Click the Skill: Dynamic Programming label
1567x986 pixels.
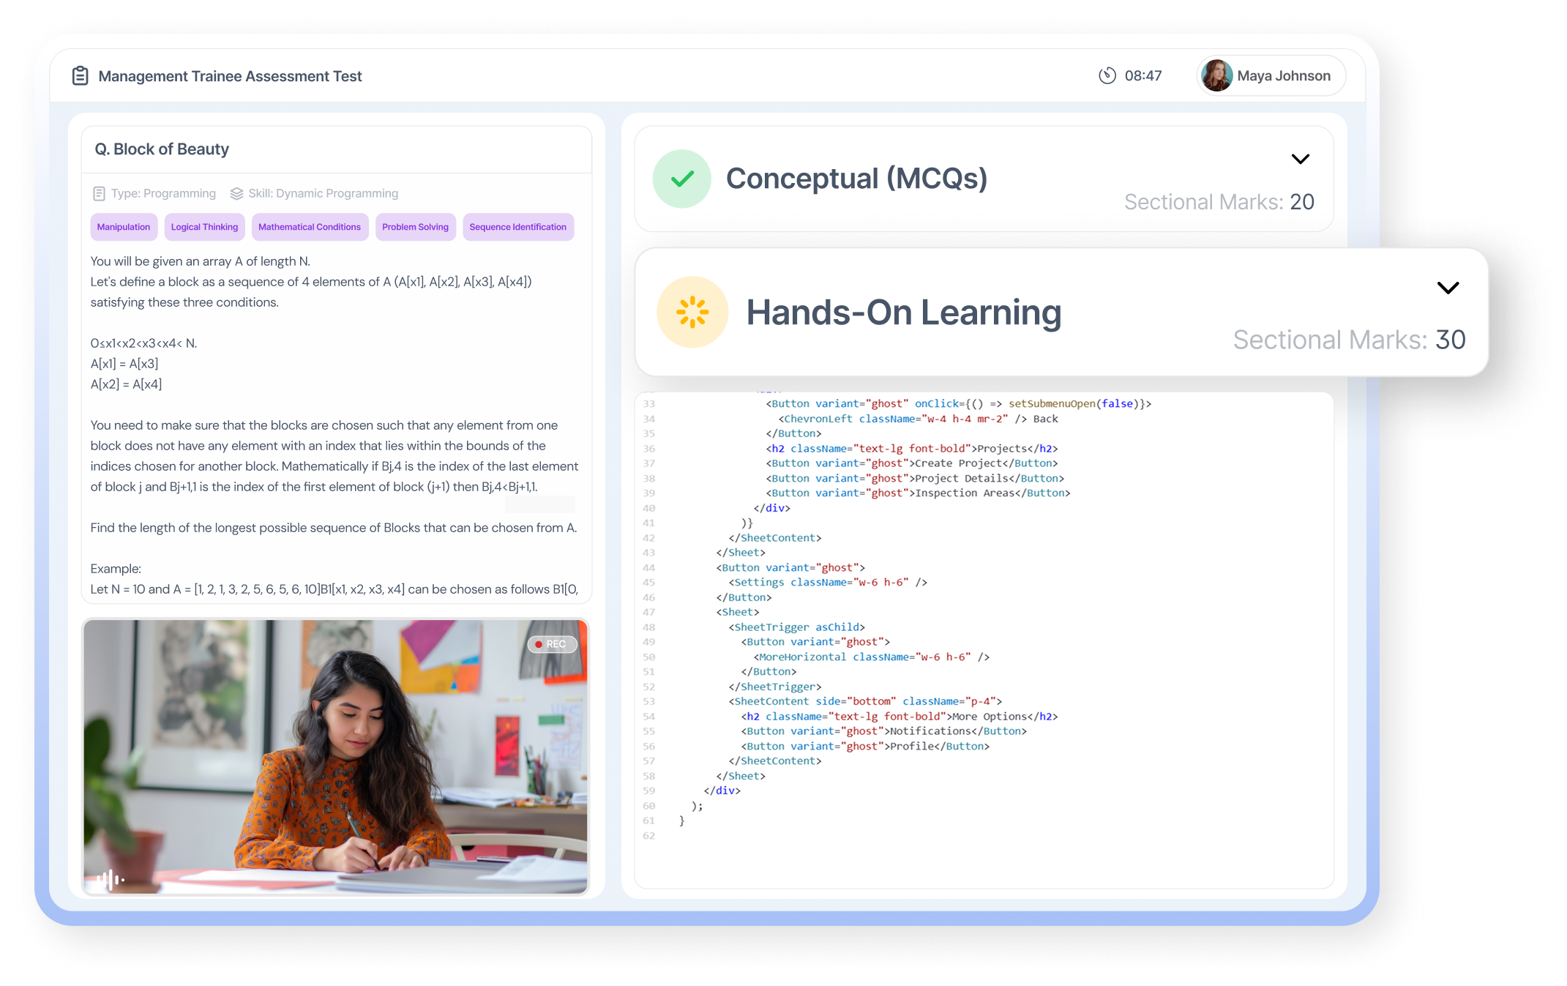point(324,193)
